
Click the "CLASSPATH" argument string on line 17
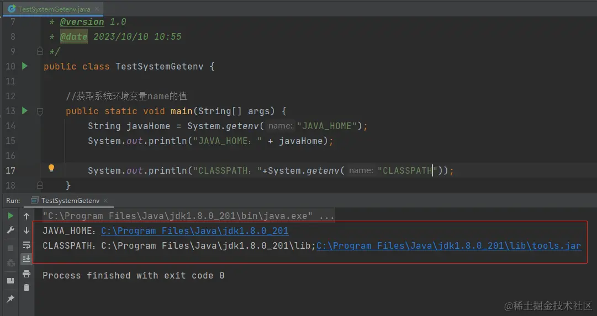coord(407,170)
